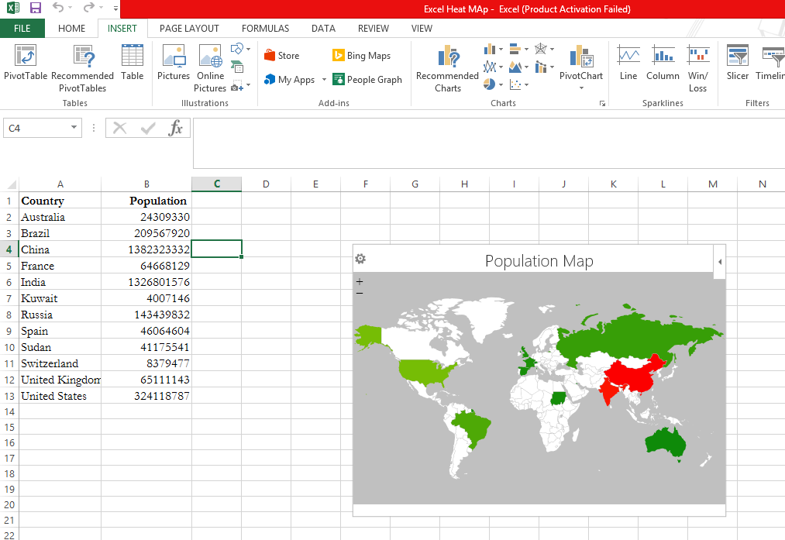This screenshot has height=540, width=785.
Task: Zoom in on the map with plus
Action: tap(360, 282)
